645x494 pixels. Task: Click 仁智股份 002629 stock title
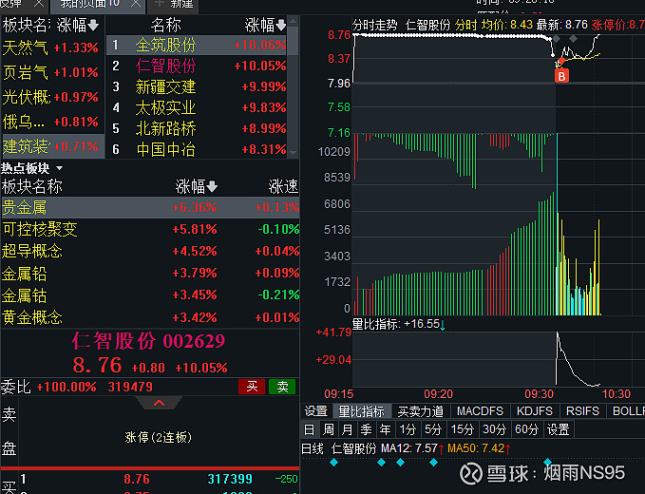coord(148,341)
